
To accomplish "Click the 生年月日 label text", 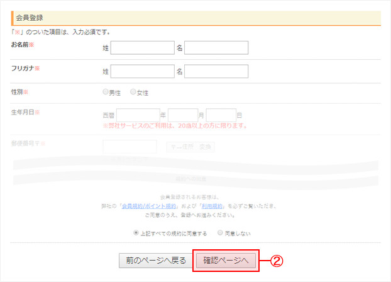I will tap(23, 113).
